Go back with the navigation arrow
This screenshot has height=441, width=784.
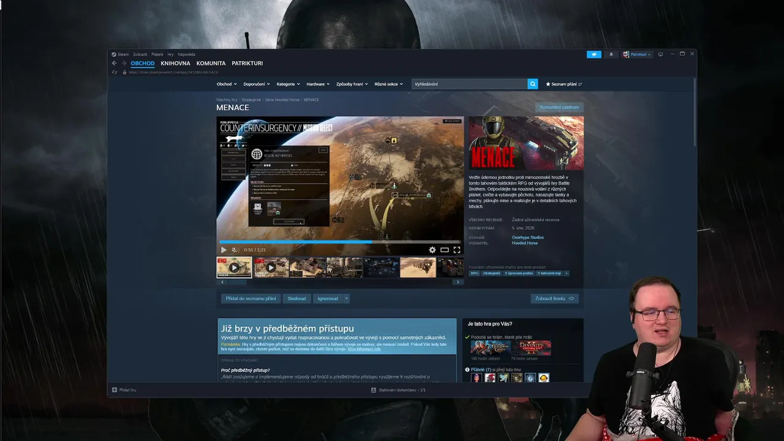coord(114,63)
